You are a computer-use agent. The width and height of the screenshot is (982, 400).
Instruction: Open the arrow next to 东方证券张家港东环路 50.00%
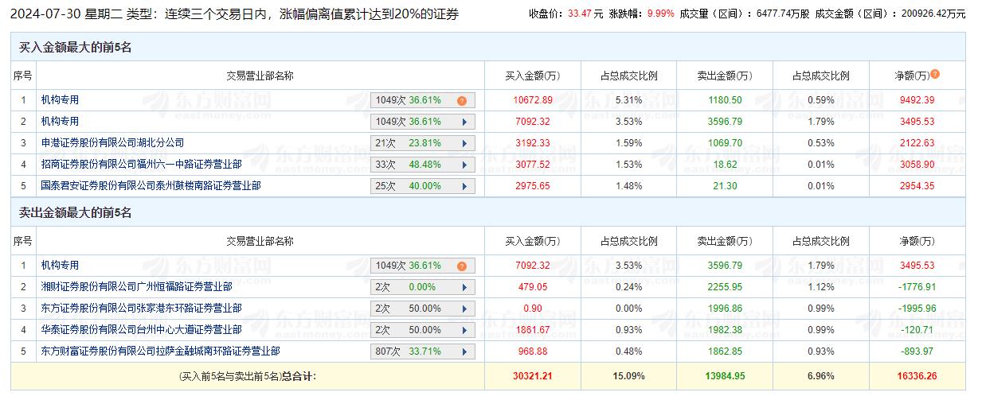(464, 309)
